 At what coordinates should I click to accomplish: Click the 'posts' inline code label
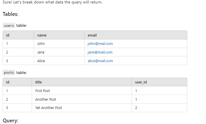tap(9, 73)
